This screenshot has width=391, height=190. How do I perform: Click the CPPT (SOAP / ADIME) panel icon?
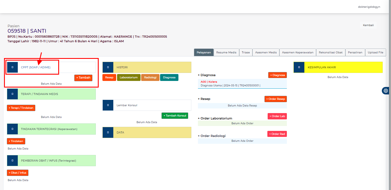[x=12, y=67]
